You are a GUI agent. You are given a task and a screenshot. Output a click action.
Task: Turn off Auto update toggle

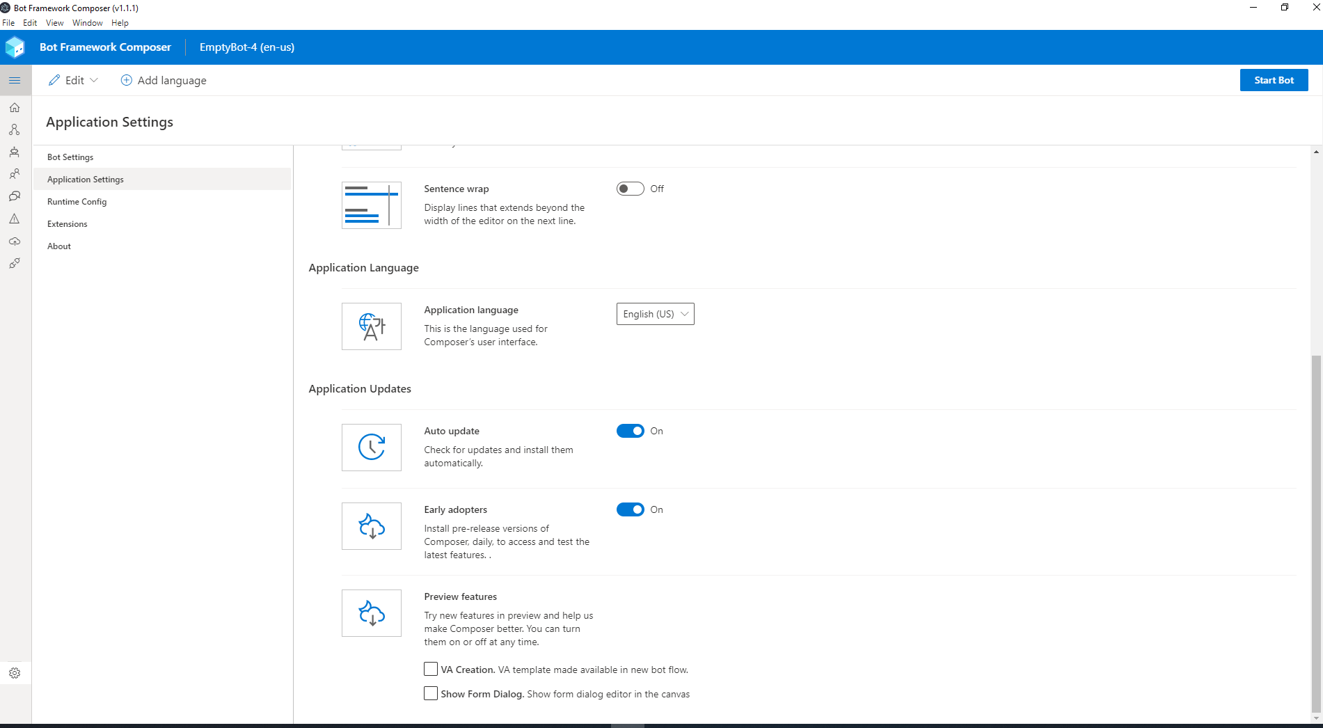click(x=631, y=431)
